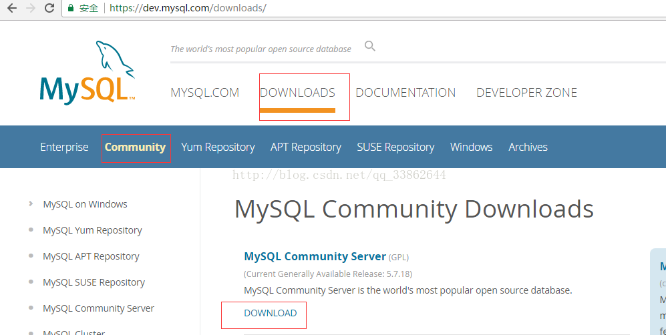666x335 pixels.
Task: Open MySQL Community Server sidebar link
Action: point(98,308)
